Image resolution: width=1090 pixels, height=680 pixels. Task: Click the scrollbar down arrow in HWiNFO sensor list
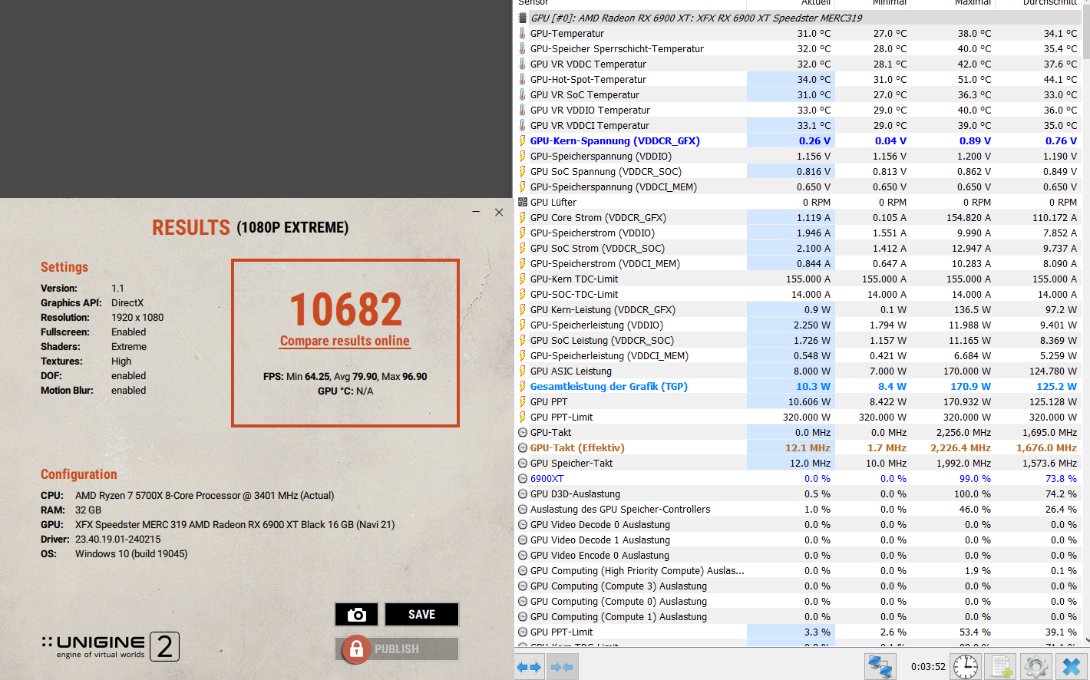point(1086,639)
